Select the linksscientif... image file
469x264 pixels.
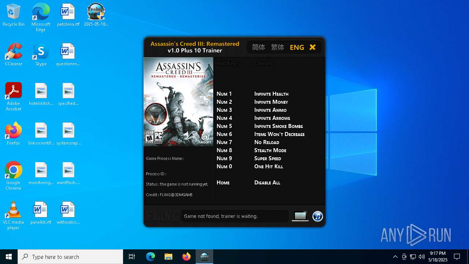point(41,134)
